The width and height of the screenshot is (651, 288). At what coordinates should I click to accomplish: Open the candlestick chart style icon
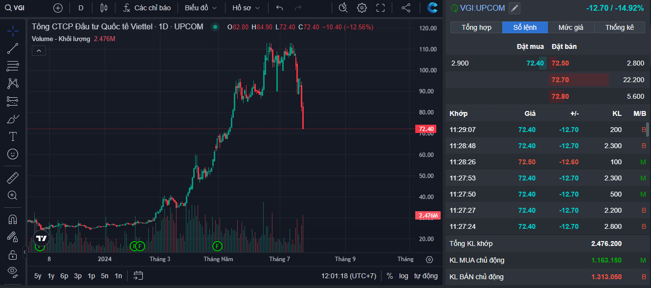click(103, 8)
